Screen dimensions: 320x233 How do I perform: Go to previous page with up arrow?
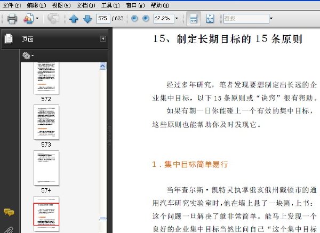pyautogui.click(x=74, y=19)
